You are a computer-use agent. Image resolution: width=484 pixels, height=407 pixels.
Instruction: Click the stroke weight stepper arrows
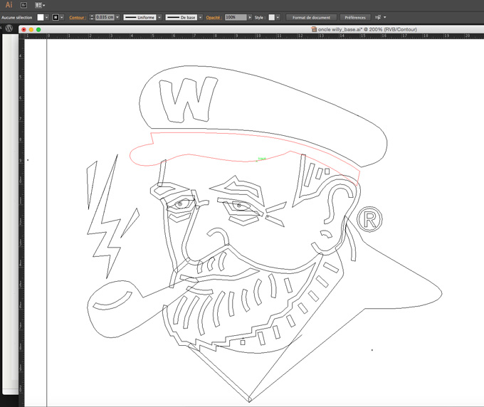click(x=92, y=17)
